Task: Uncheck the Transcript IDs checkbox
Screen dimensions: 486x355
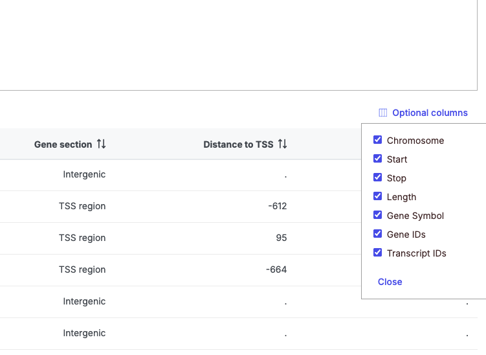Action: pyautogui.click(x=378, y=253)
